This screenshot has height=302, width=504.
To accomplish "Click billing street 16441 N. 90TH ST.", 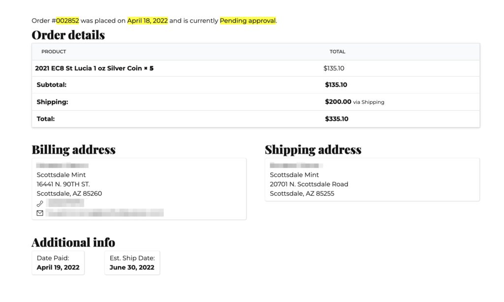I will (x=63, y=184).
